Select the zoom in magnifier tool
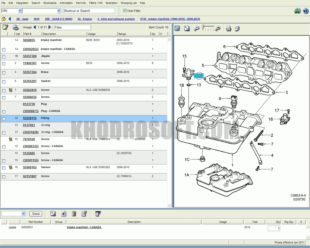Image resolution: width=310 pixels, height=248 pixels. (x=218, y=28)
